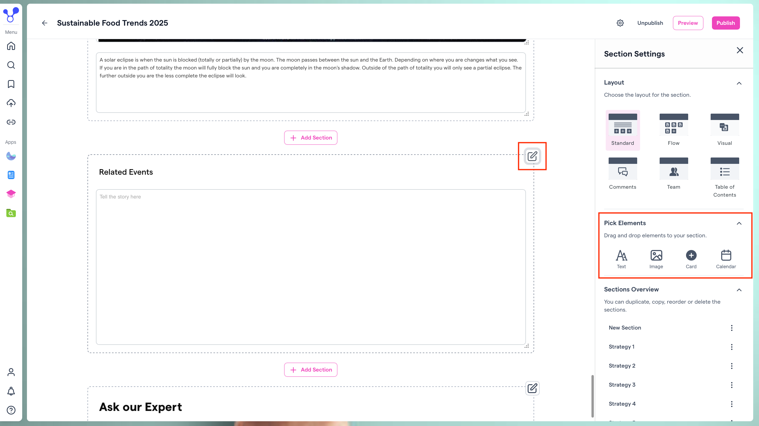Screen dimensions: 759x426
Task: Edit the Related Events section
Action: pyautogui.click(x=532, y=156)
